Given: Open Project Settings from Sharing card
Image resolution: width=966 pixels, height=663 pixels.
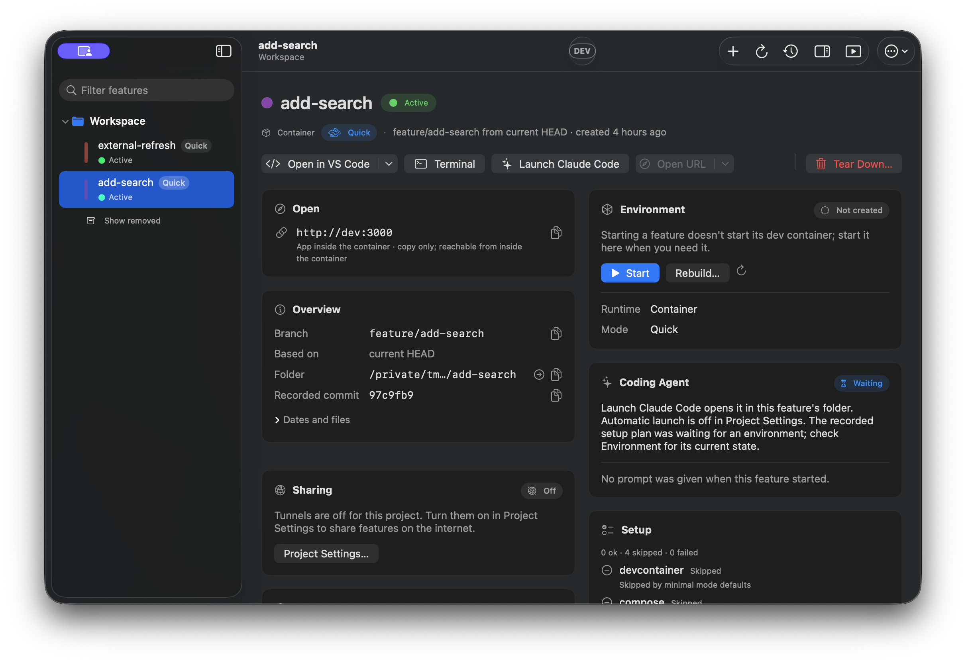Looking at the screenshot, I should (x=326, y=554).
